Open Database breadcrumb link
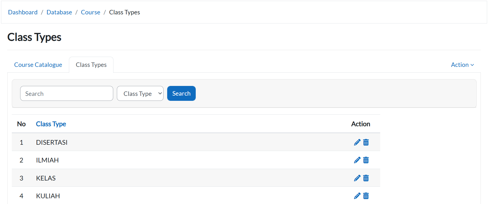The width and height of the screenshot is (490, 204). click(59, 12)
